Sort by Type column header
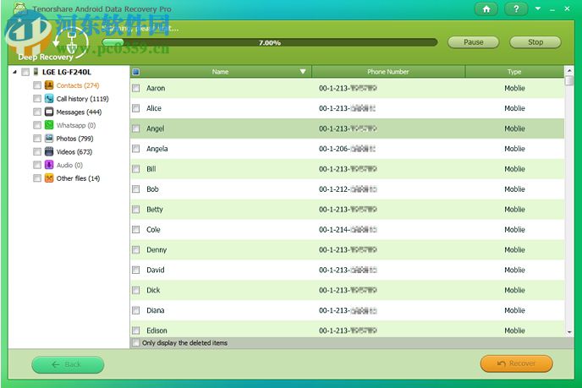The width and height of the screenshot is (582, 388). point(514,72)
